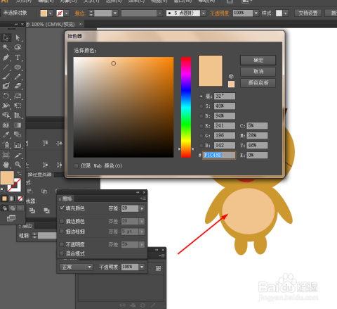Confirm color with the OK button
Image resolution: width=337 pixels, height=309 pixels.
[x=258, y=60]
